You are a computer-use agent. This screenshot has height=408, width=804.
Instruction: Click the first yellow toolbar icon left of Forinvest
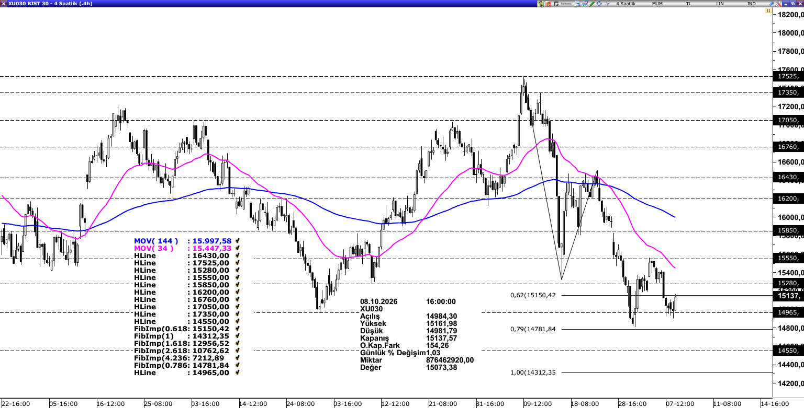(541, 4)
